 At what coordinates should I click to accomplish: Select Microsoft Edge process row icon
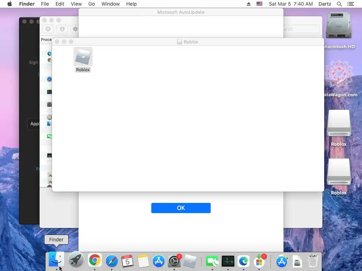pos(49,54)
